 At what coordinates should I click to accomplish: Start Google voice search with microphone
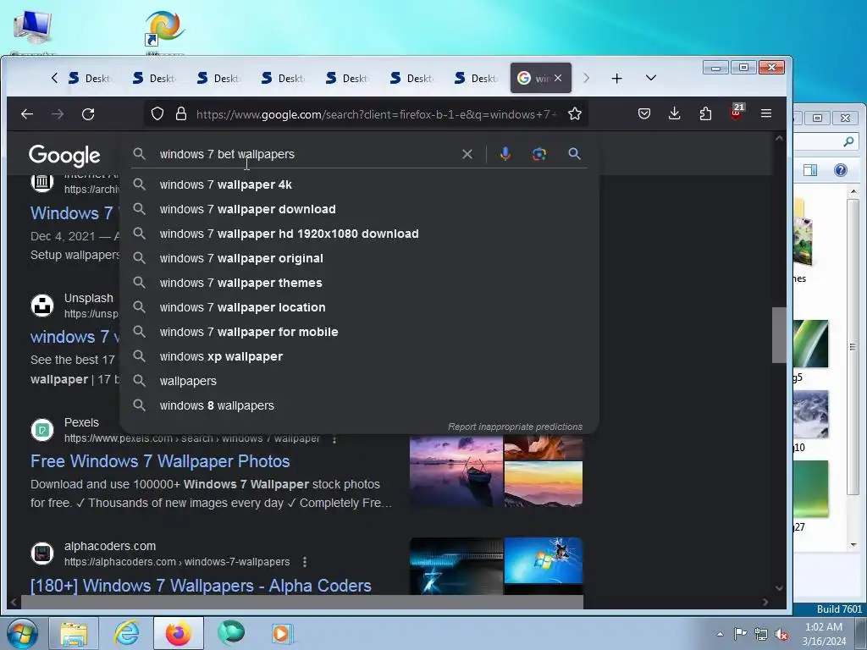tap(505, 154)
